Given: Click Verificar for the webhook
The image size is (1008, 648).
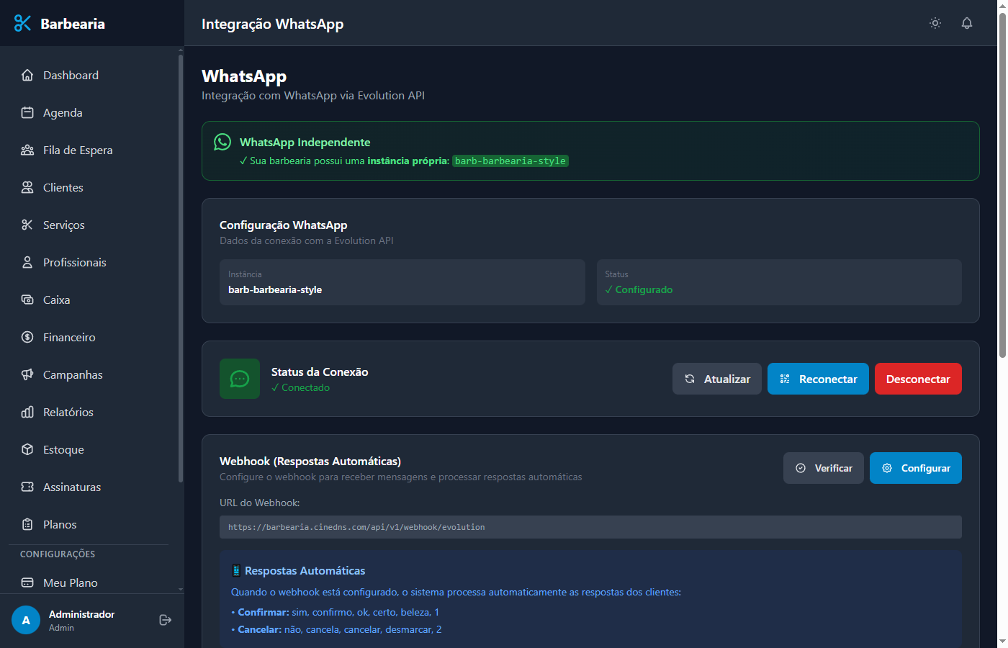Looking at the screenshot, I should 823,468.
